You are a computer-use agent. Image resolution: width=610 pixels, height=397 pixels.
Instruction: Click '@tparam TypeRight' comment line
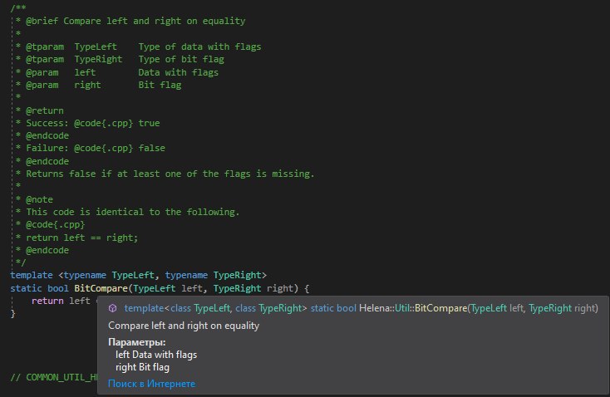pos(120,60)
